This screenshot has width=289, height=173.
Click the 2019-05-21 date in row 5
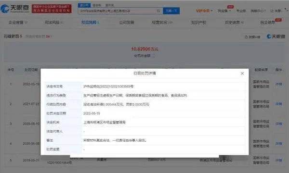click(x=31, y=160)
